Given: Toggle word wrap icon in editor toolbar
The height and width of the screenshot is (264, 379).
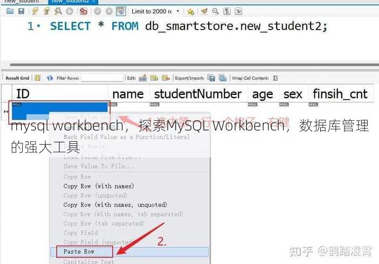Looking at the screenshot, I should click(238, 11).
